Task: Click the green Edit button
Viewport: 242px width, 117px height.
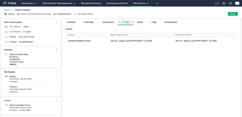Action: point(232,14)
